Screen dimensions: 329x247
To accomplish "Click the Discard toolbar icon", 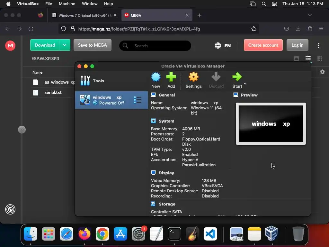I will click(x=216, y=80).
